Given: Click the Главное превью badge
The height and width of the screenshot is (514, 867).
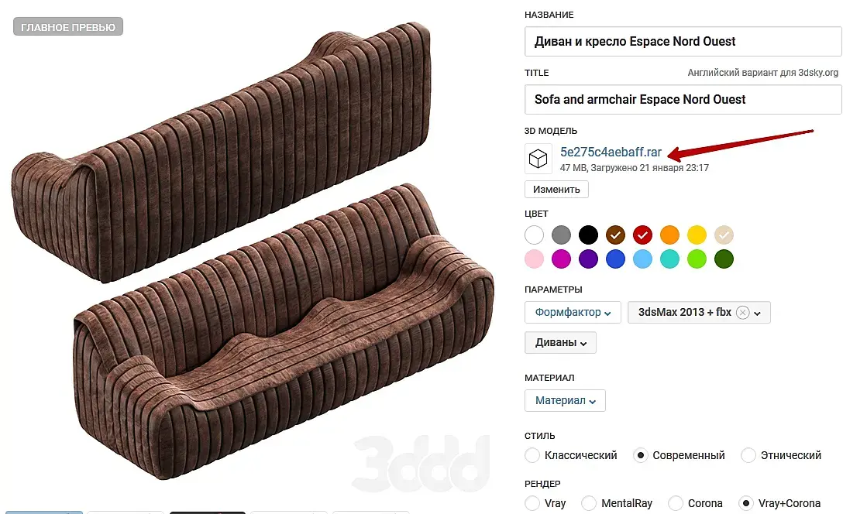Looking at the screenshot, I should tap(68, 27).
